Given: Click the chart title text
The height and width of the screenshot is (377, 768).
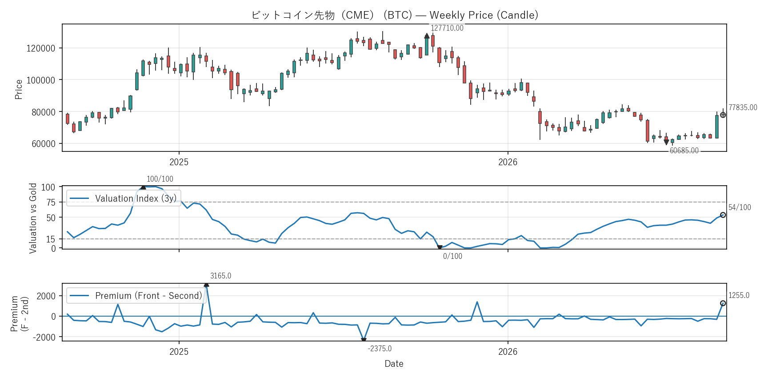Looking at the screenshot, I should click(395, 15).
